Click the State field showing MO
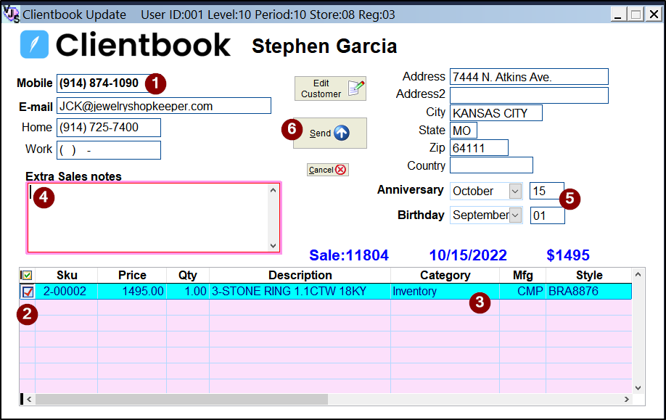The width and height of the screenshot is (666, 420). (x=464, y=131)
